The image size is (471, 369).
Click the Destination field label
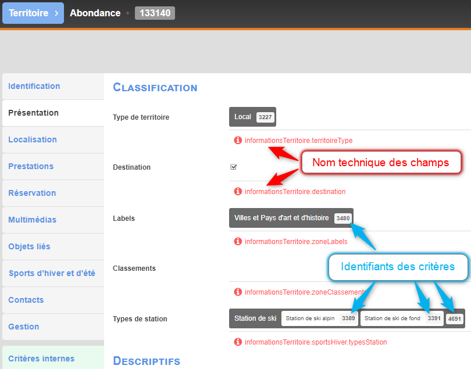(131, 167)
